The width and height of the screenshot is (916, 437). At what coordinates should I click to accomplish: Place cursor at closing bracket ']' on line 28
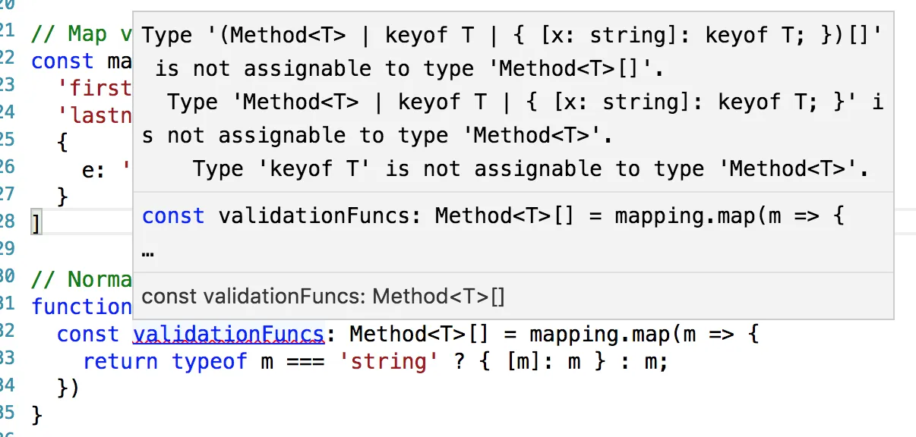tap(35, 225)
